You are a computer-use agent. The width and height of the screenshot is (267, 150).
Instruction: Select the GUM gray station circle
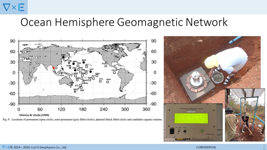pyautogui.click(x=70, y=68)
